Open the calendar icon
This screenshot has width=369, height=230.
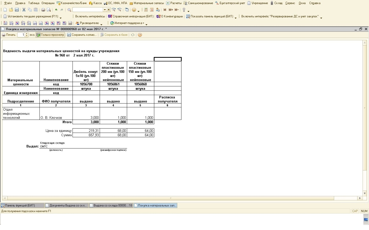click(x=152, y=10)
